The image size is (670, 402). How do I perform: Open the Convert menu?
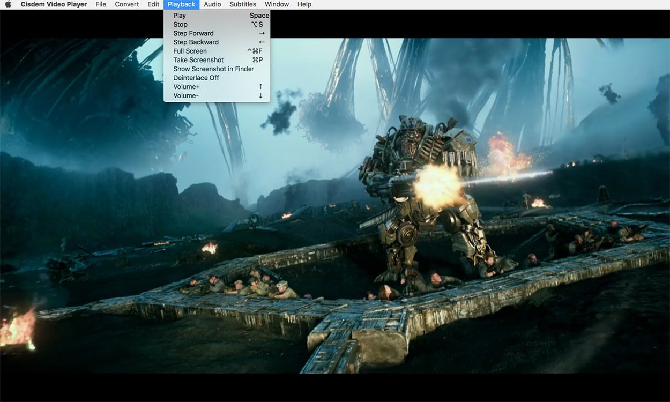(x=126, y=4)
